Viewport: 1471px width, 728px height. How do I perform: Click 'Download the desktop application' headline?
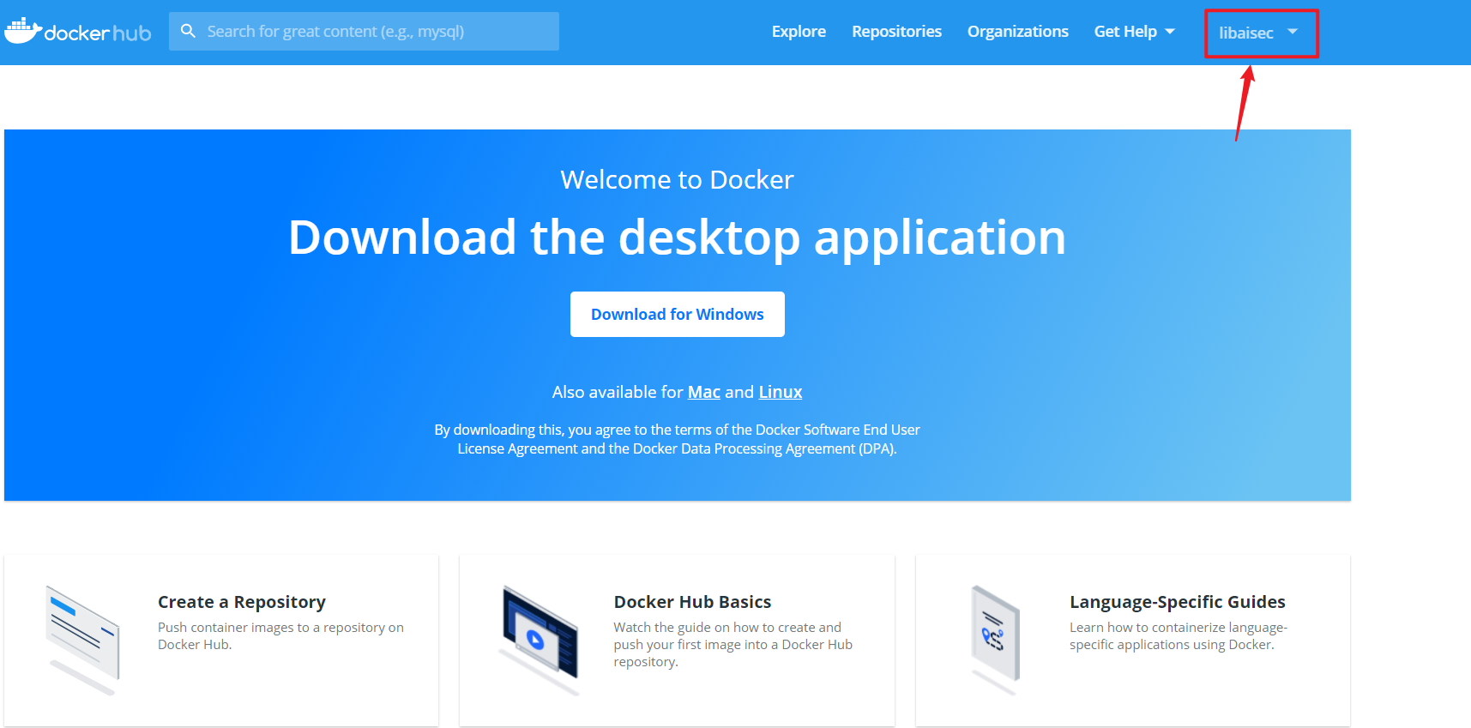(x=678, y=237)
